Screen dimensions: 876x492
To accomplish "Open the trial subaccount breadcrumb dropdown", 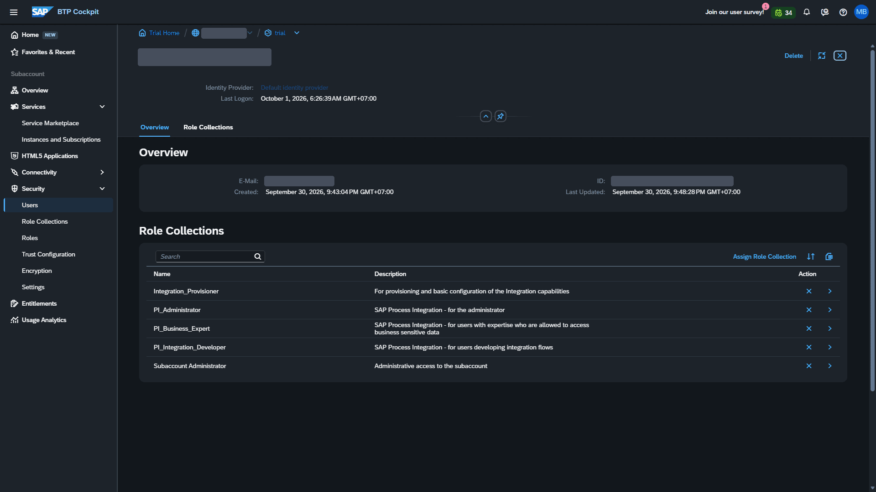I will click(x=297, y=33).
